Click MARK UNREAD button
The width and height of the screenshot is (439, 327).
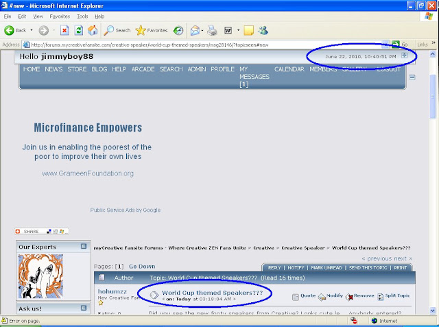click(x=327, y=267)
